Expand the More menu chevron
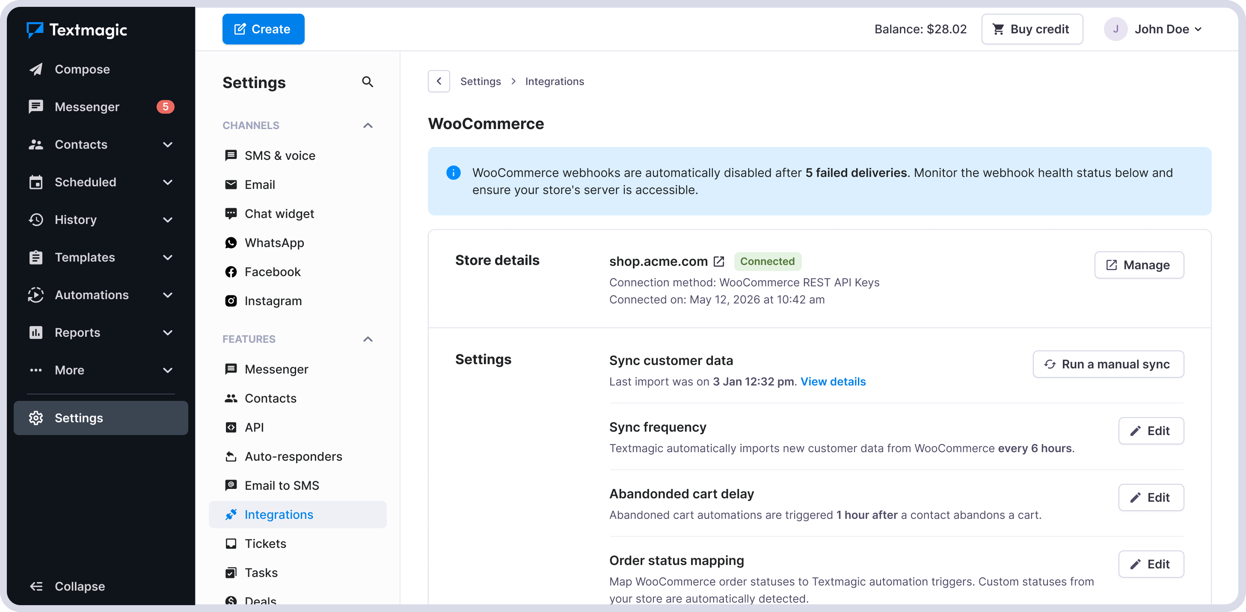The height and width of the screenshot is (612, 1246). [168, 371]
